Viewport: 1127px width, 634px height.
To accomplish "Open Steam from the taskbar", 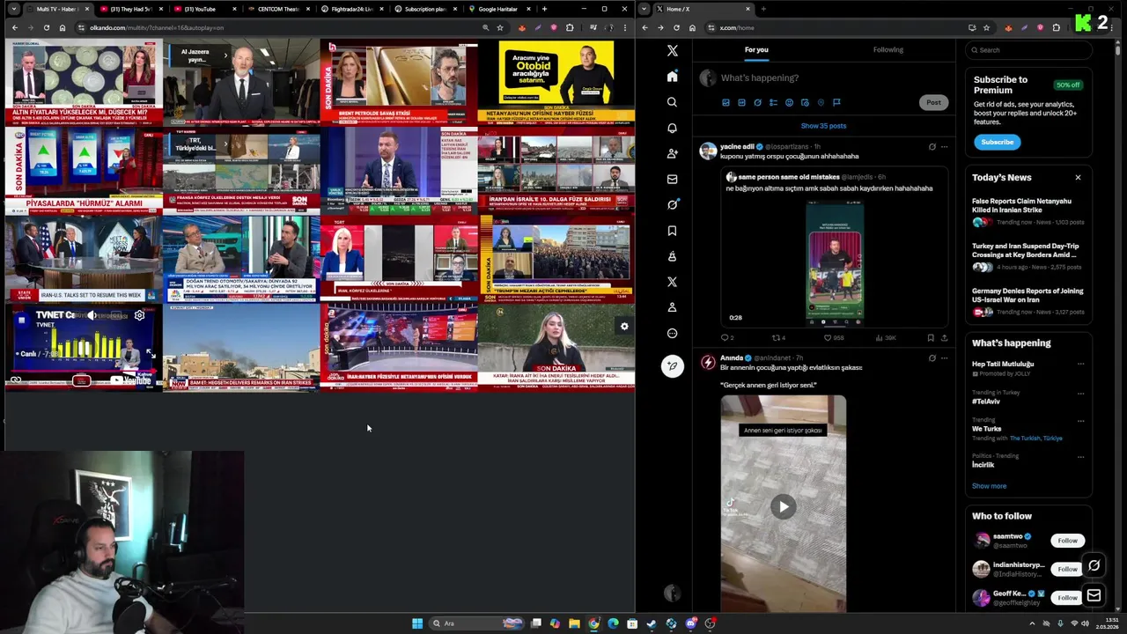I will click(x=652, y=623).
